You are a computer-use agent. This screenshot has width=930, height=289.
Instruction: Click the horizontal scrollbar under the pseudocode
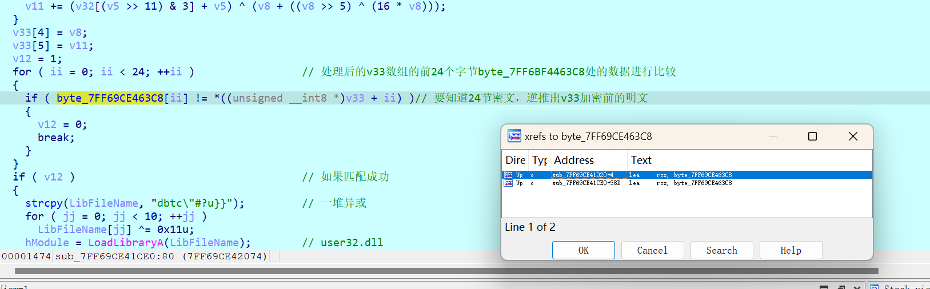[446, 271]
